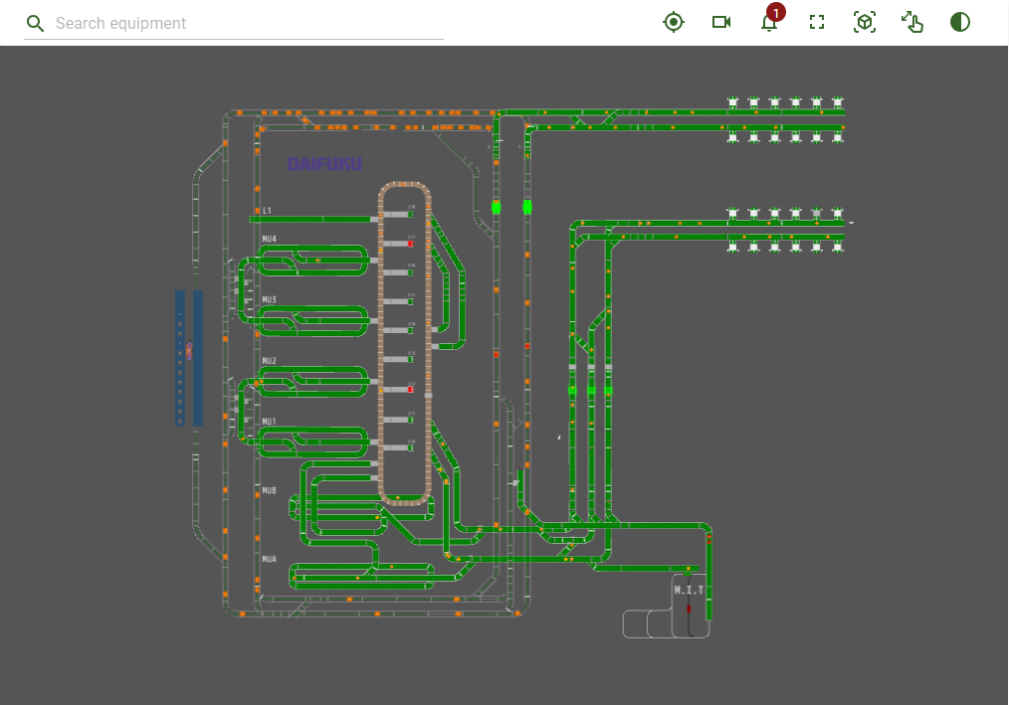Select the MU1 loop label
Viewport: 1009px width, 705px height.
click(270, 422)
